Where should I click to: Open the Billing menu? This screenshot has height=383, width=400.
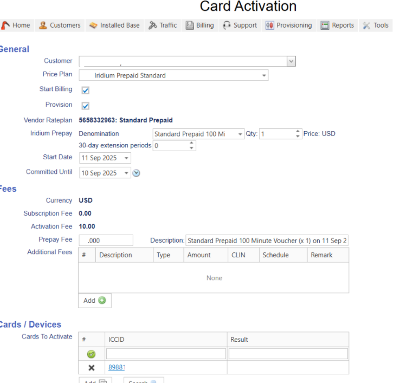pyautogui.click(x=199, y=25)
